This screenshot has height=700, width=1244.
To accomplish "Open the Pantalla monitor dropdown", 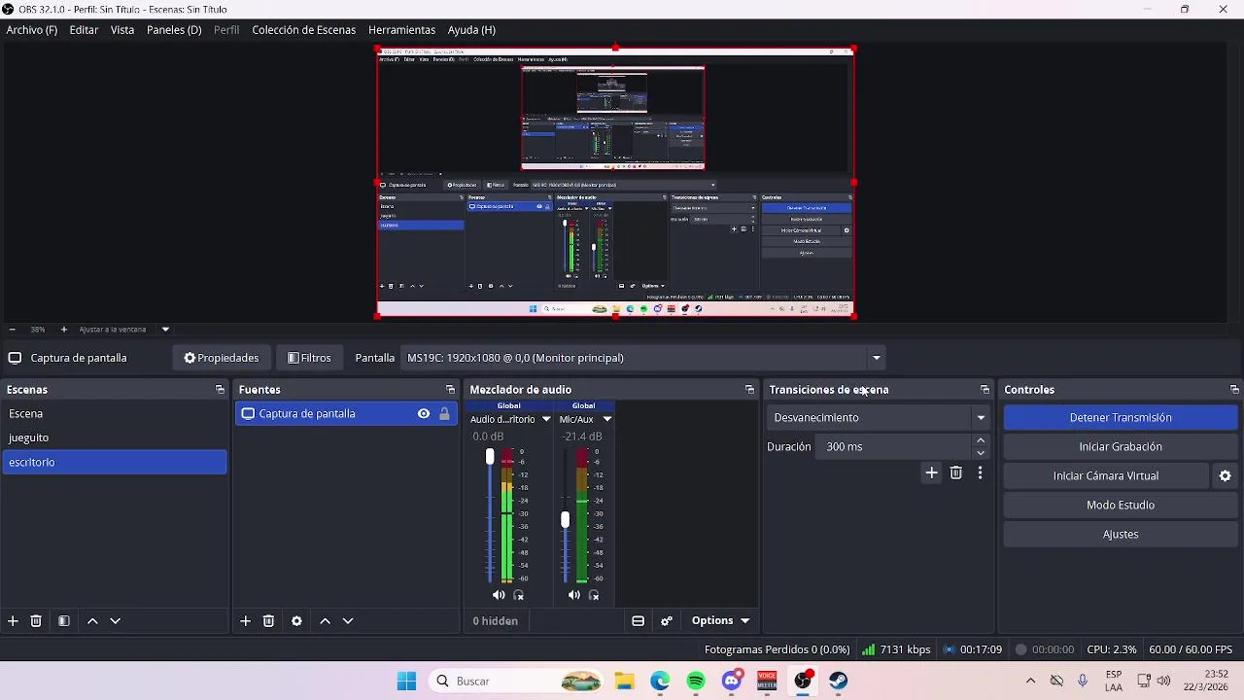I will (877, 358).
